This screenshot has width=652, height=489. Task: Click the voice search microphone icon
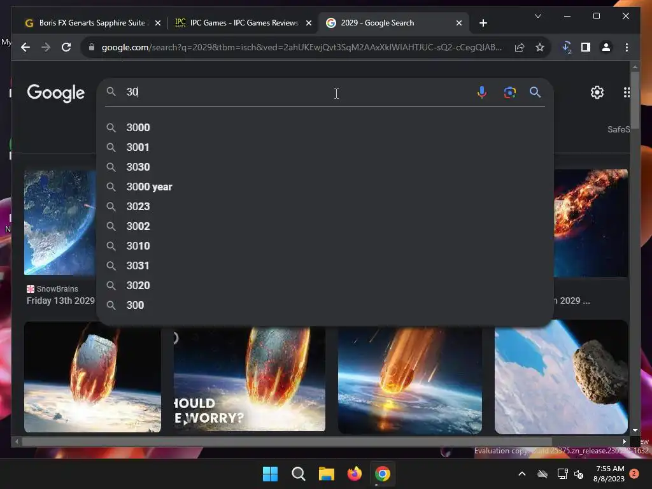(481, 92)
